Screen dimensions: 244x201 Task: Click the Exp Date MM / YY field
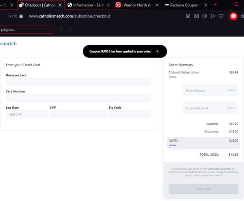tap(27, 114)
